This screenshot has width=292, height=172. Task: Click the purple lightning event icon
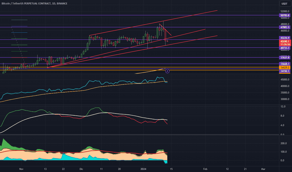pyautogui.click(x=167, y=71)
